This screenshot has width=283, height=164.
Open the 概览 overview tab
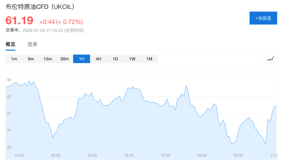[11, 44]
